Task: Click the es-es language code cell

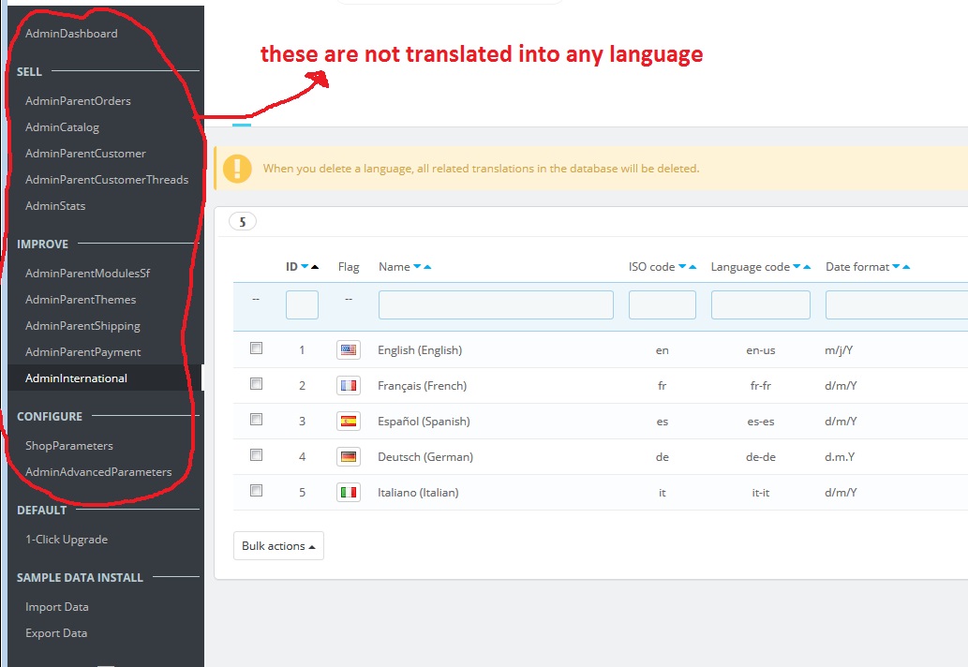Action: pos(761,422)
